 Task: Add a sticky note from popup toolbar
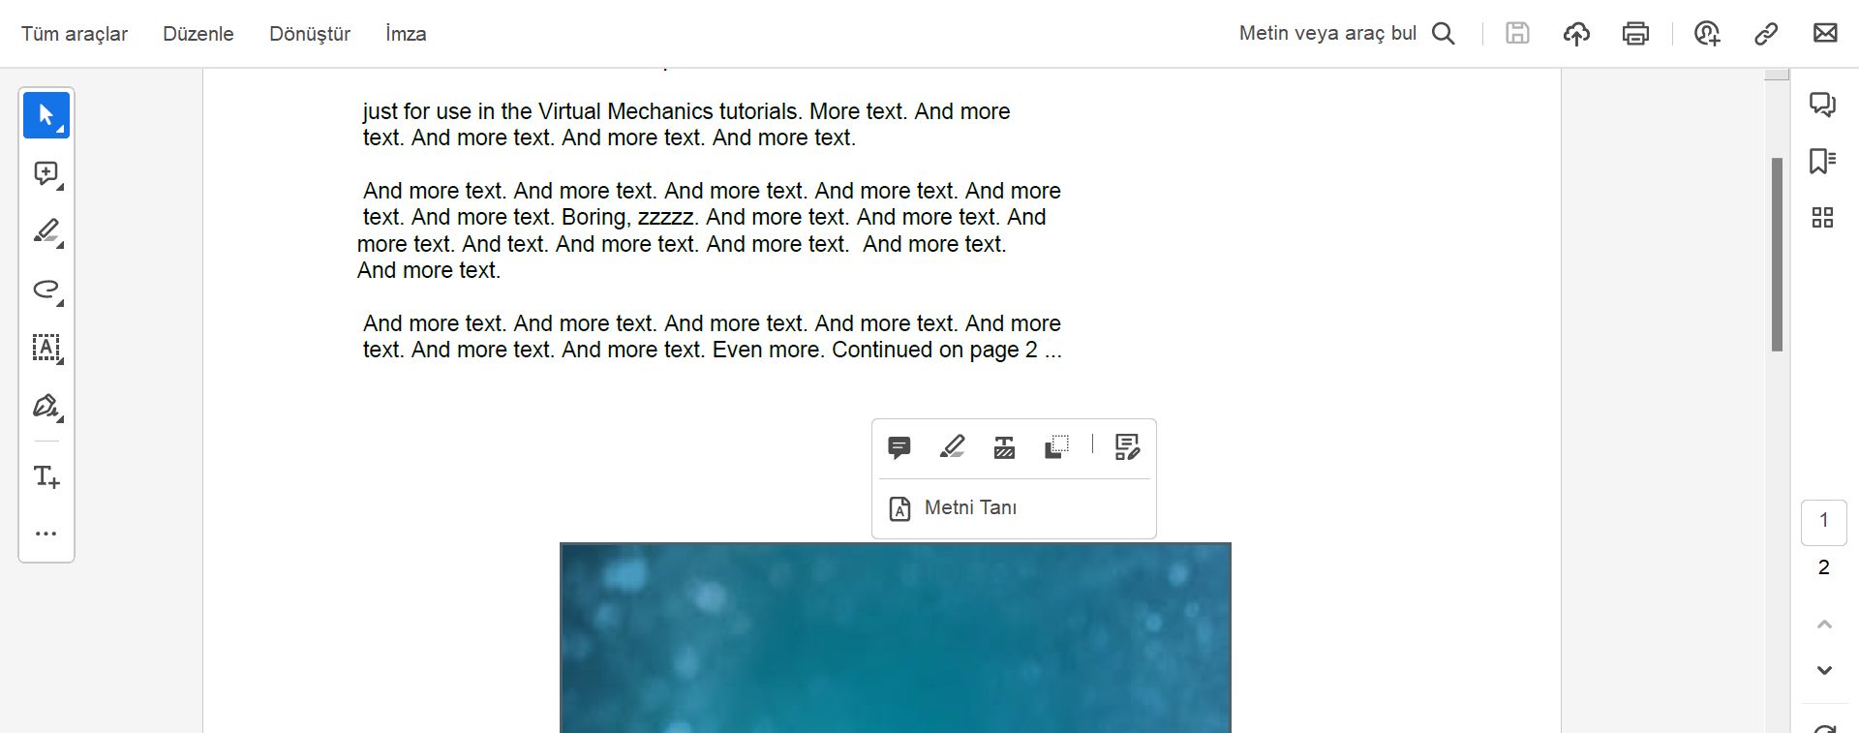click(899, 447)
